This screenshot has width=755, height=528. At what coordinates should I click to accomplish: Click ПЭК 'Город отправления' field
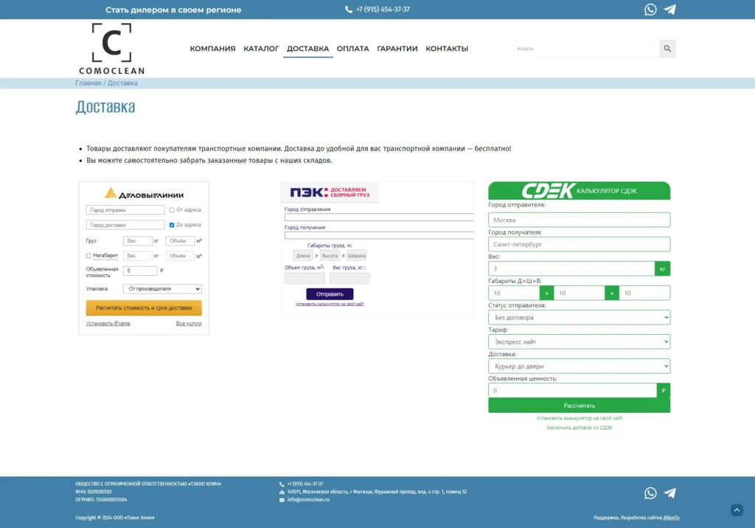380,218
